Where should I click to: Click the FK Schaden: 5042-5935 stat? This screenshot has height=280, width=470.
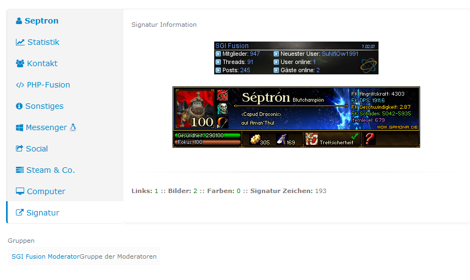(381, 114)
